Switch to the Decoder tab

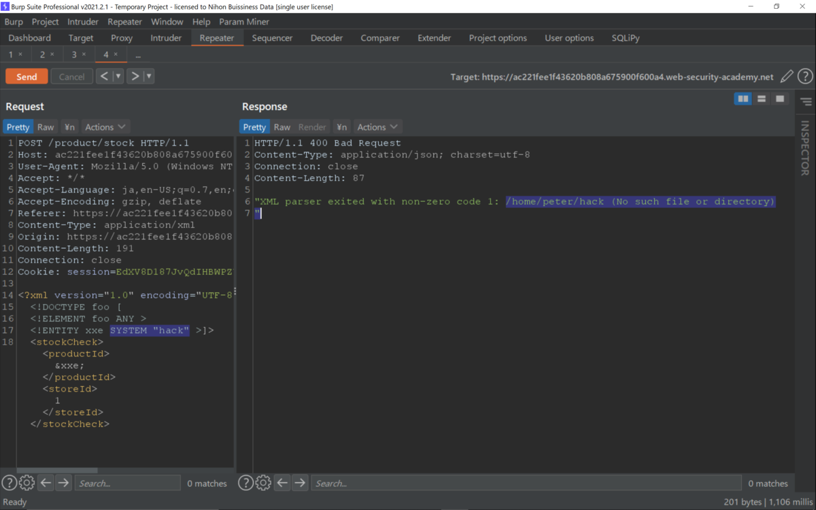point(326,38)
